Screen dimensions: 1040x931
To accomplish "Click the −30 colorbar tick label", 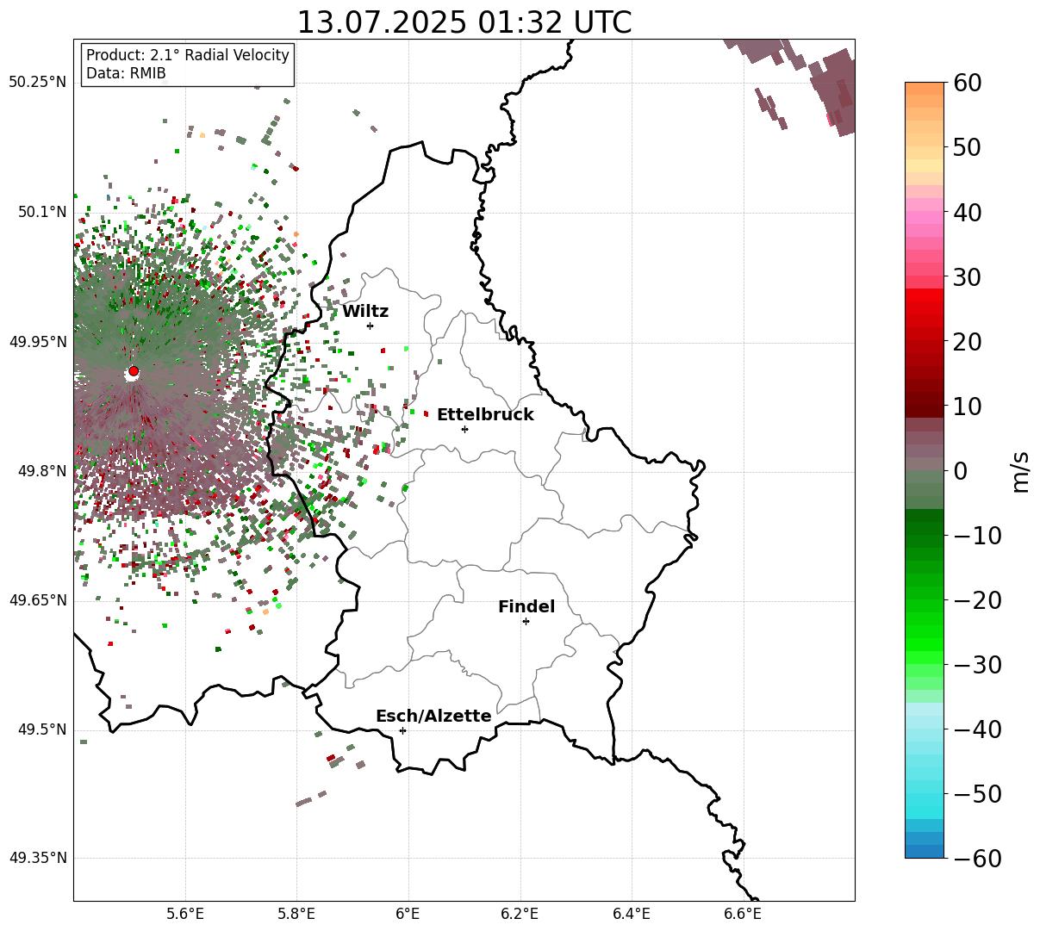I will pyautogui.click(x=977, y=665).
